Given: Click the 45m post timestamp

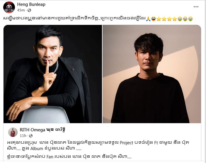Looking at the screenshot, I should [x=21, y=10].
